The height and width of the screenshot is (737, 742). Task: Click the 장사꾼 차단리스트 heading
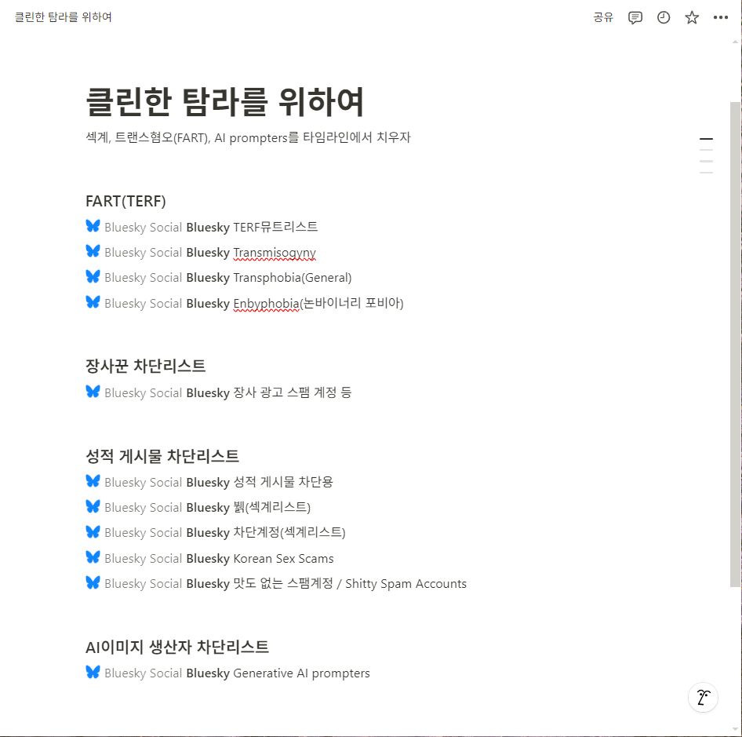tap(145, 366)
